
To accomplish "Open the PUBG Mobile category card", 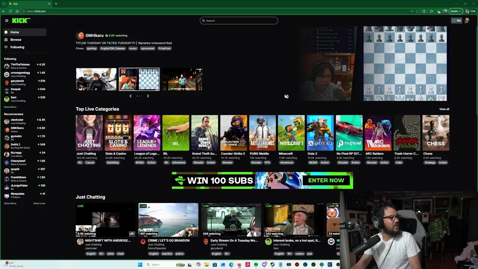I will (x=263, y=133).
